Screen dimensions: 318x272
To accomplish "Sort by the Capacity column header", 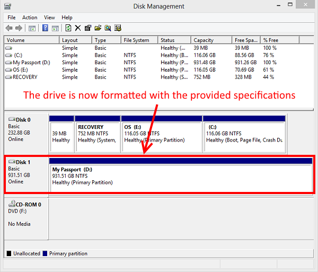I will coord(211,40).
